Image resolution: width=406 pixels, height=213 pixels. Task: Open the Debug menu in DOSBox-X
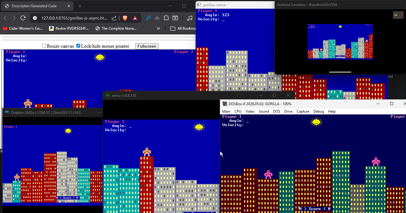click(x=319, y=111)
